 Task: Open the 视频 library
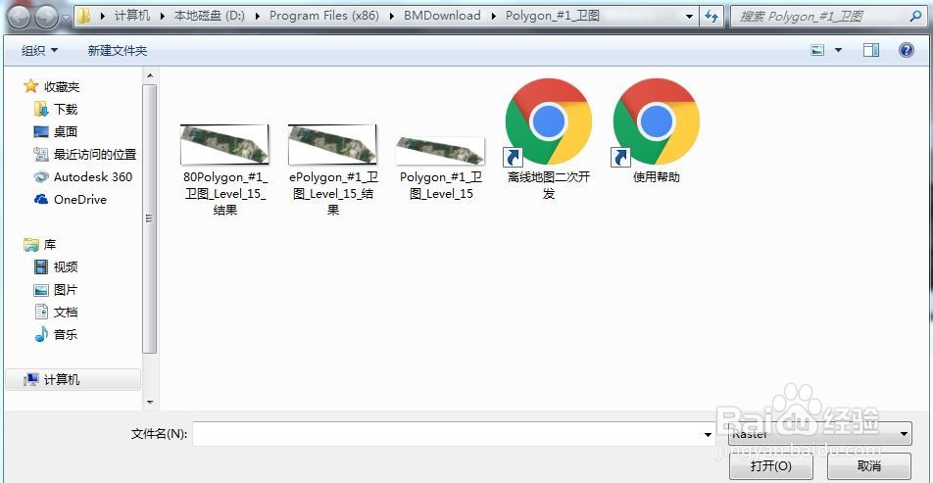[x=66, y=267]
